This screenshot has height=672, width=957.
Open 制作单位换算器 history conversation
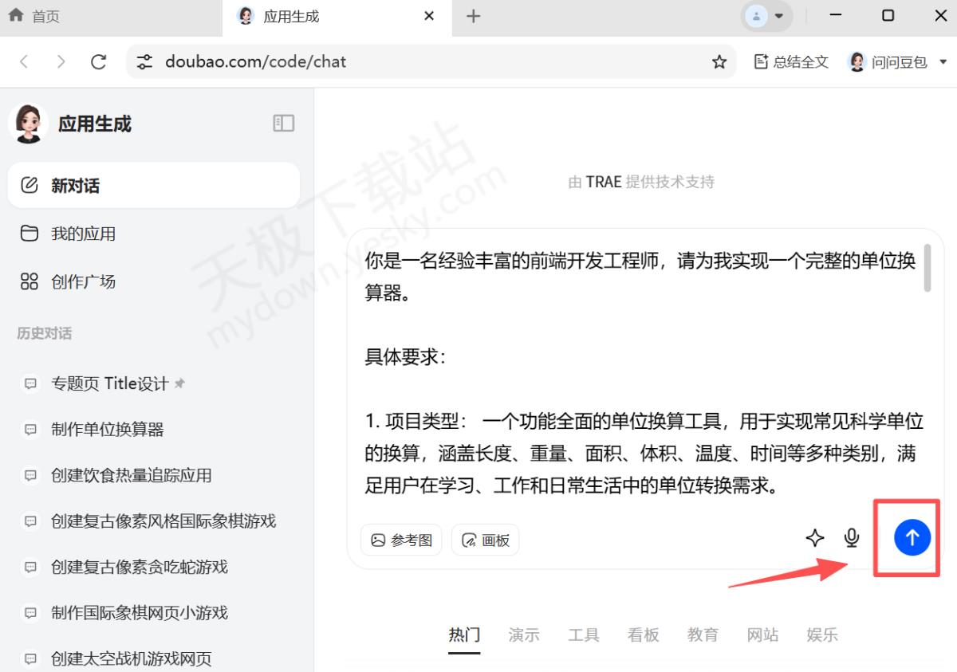click(x=107, y=430)
